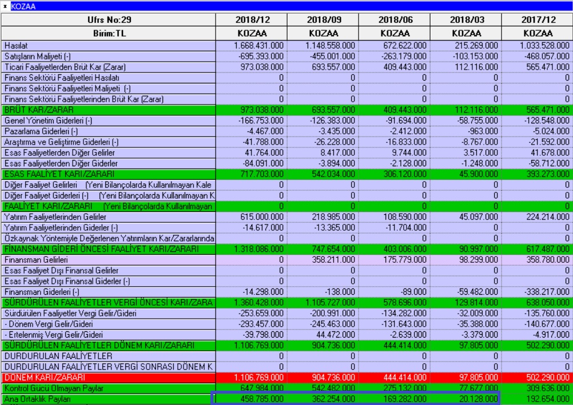Click the Finansman Gelirleri row label
573x405 pixels.
click(109, 260)
